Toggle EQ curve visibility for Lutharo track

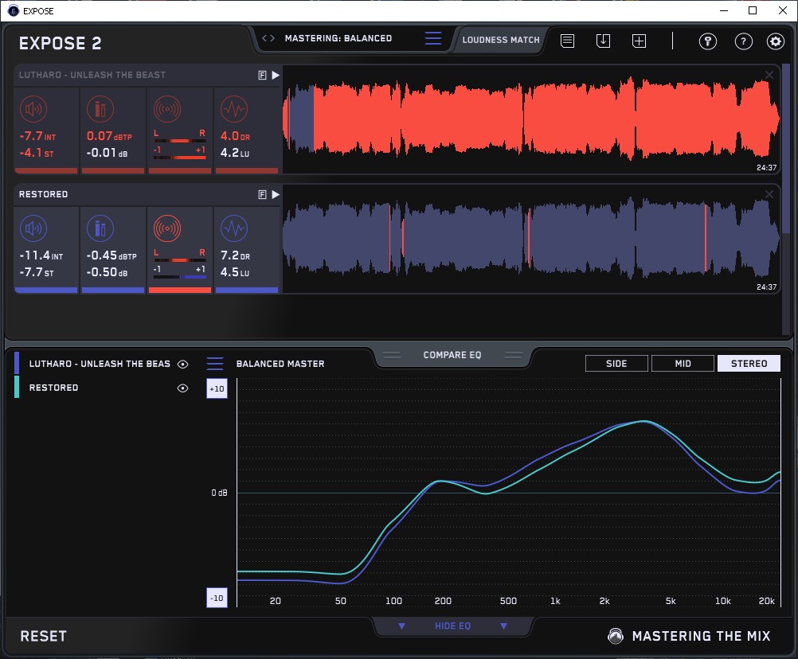click(183, 364)
